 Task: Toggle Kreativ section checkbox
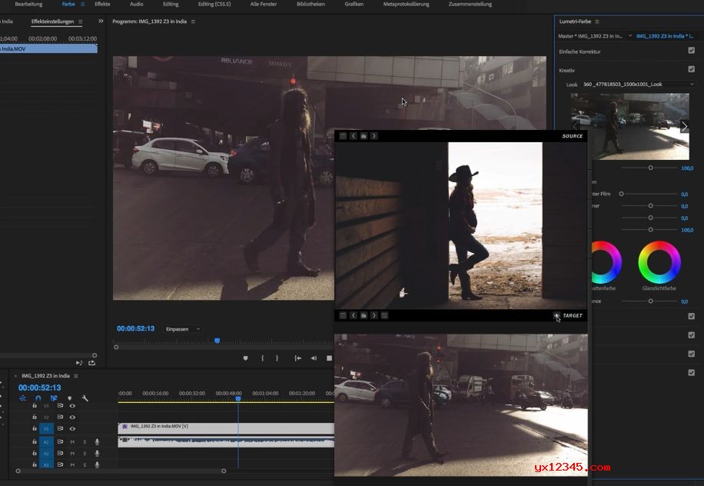pos(692,69)
